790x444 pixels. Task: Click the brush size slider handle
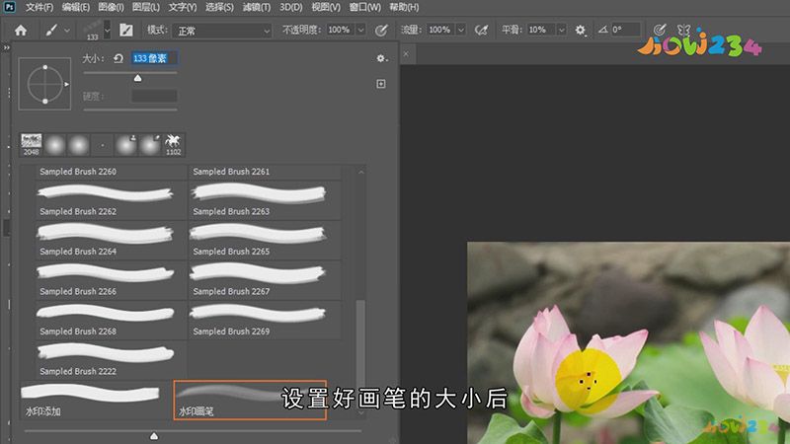coord(137,78)
